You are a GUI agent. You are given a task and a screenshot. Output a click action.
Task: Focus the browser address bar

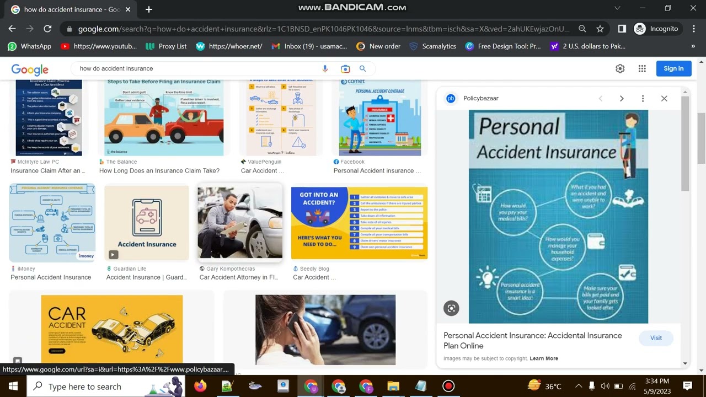point(323,29)
